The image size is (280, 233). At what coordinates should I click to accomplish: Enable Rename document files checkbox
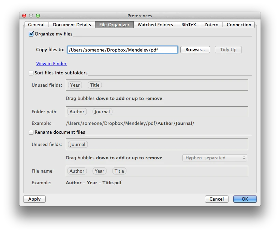pyautogui.click(x=31, y=132)
